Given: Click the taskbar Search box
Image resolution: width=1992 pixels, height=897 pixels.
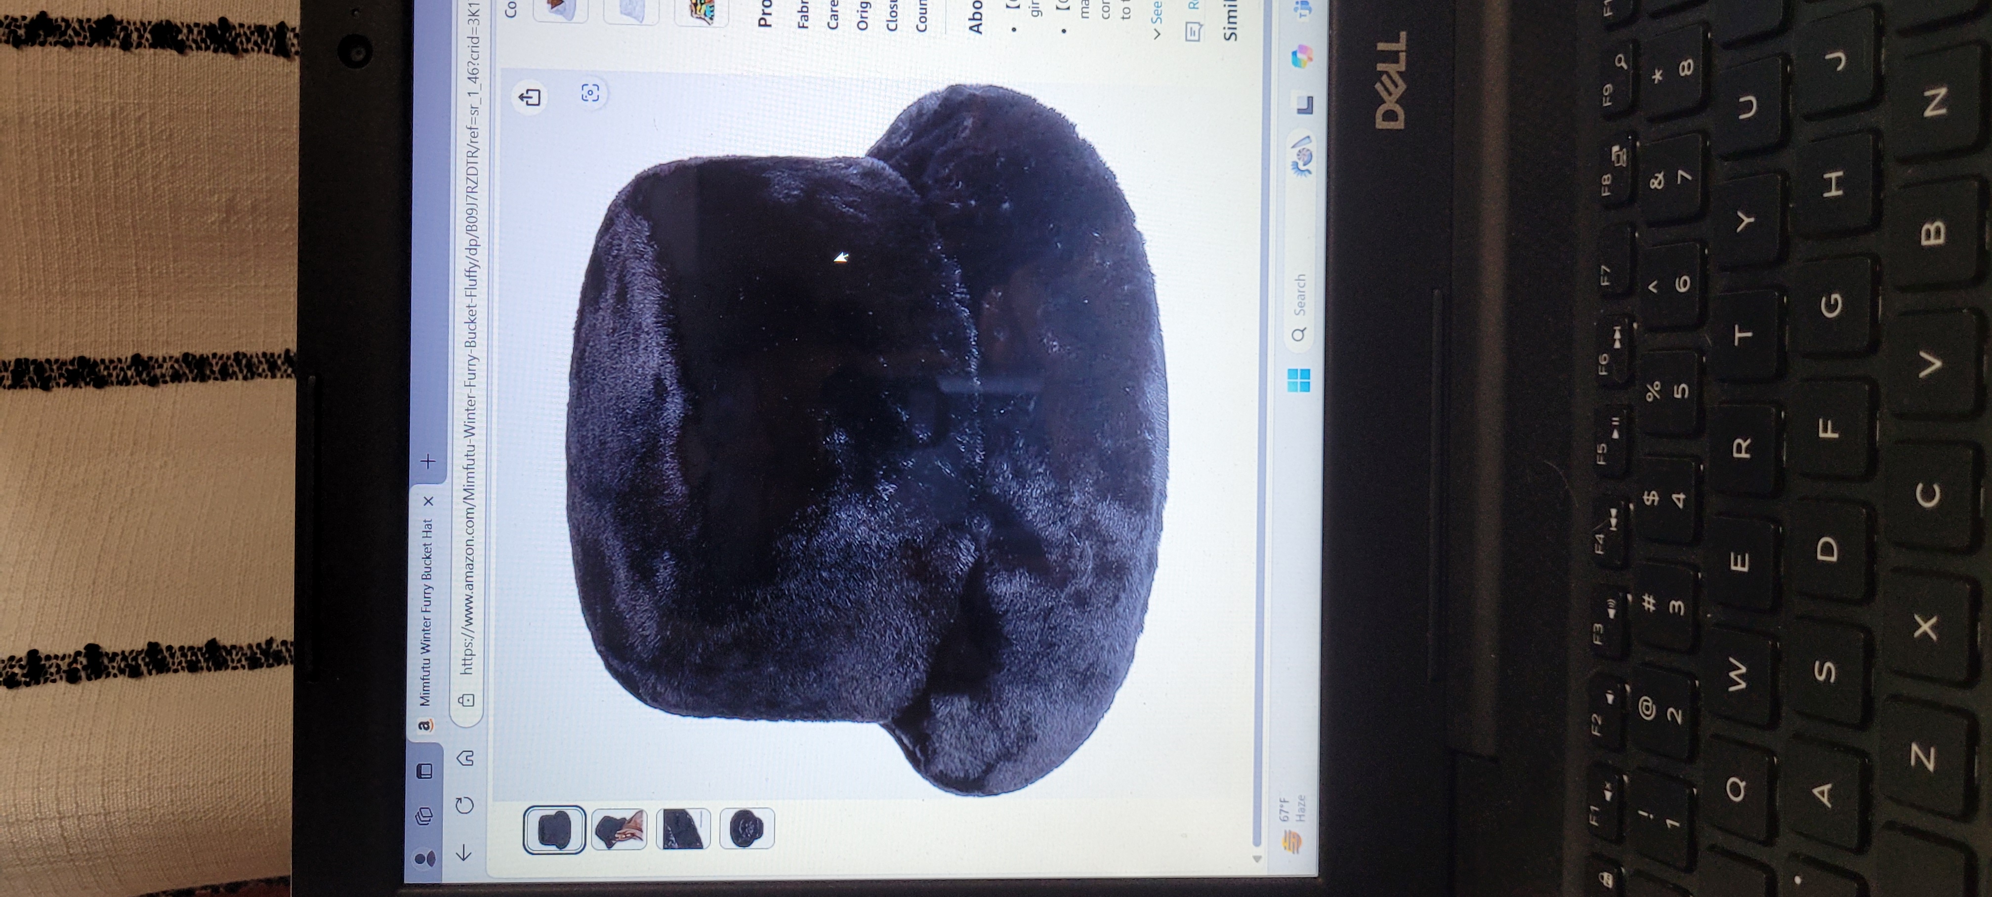Looking at the screenshot, I should pyautogui.click(x=1299, y=309).
